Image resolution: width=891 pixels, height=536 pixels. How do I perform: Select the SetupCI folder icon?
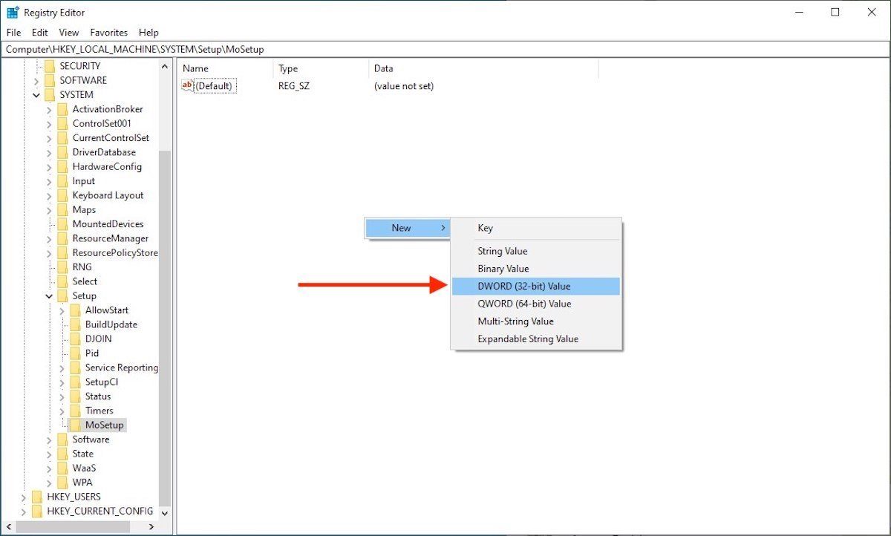point(75,382)
